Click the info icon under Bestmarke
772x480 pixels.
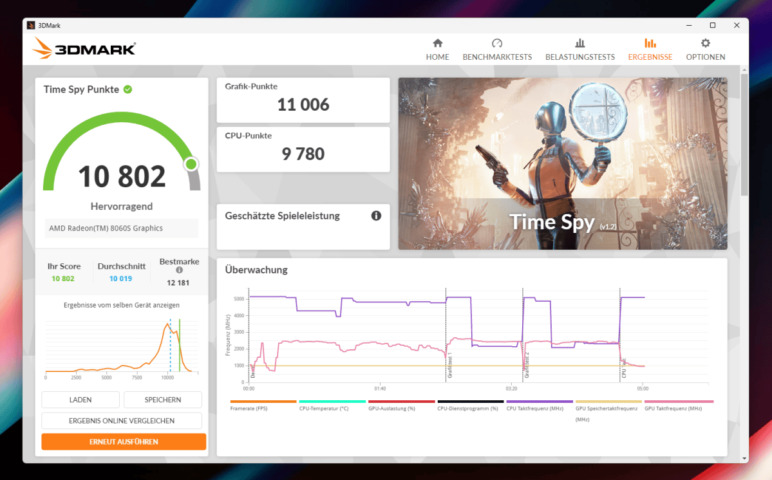(x=179, y=270)
